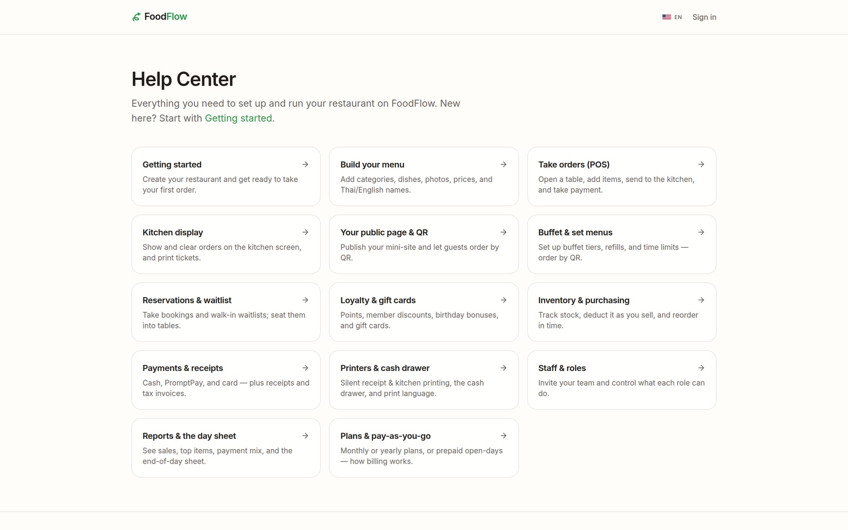Viewport: 848px width, 530px height.
Task: Open the Printers & cash drawer title
Action: (385, 368)
